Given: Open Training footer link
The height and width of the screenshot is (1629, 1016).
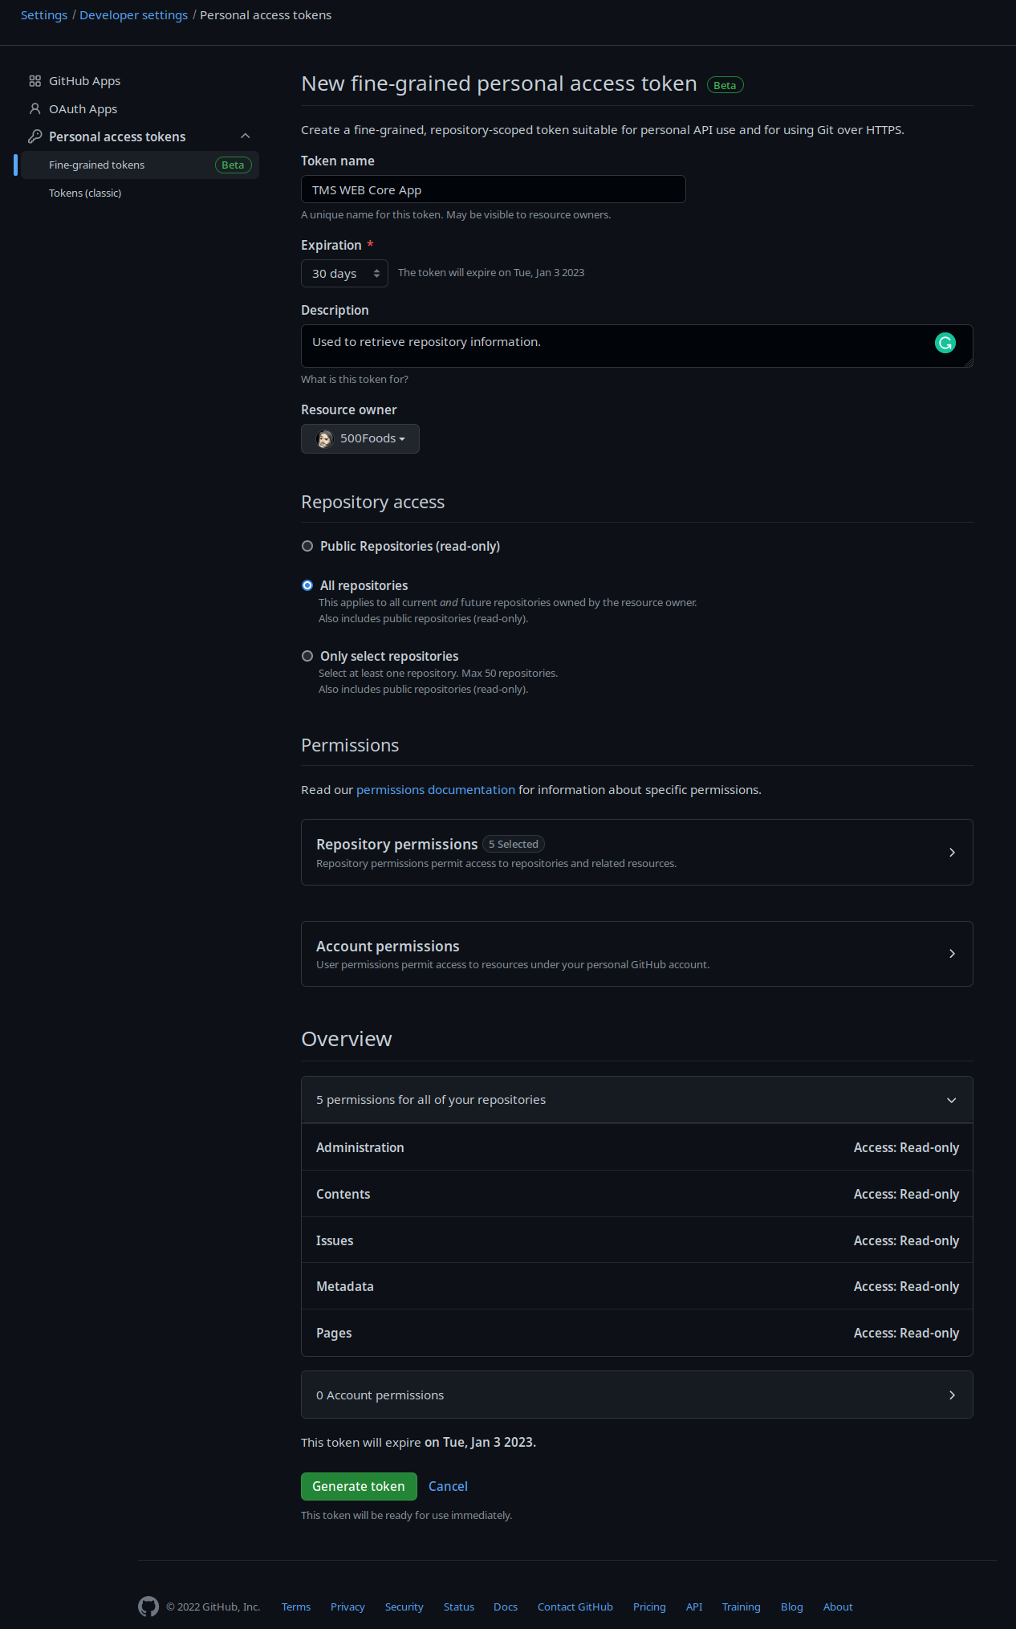Looking at the screenshot, I should pyautogui.click(x=742, y=1607).
